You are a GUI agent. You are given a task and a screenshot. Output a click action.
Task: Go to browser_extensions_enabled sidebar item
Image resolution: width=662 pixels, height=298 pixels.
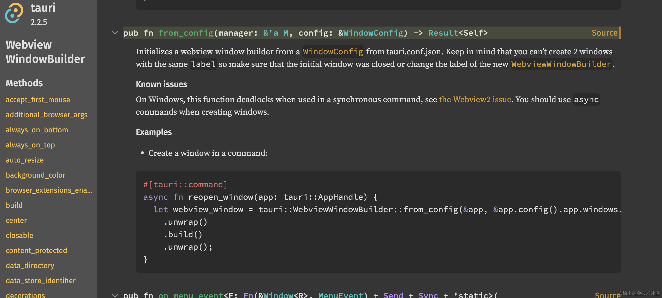coord(49,190)
